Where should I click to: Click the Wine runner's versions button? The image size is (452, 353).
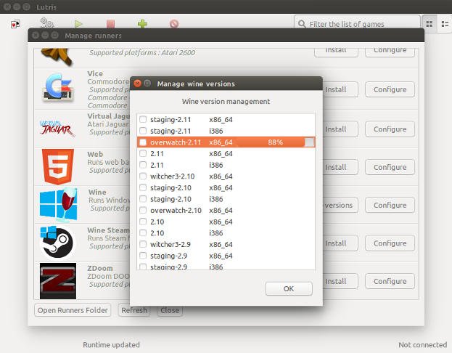coord(340,206)
